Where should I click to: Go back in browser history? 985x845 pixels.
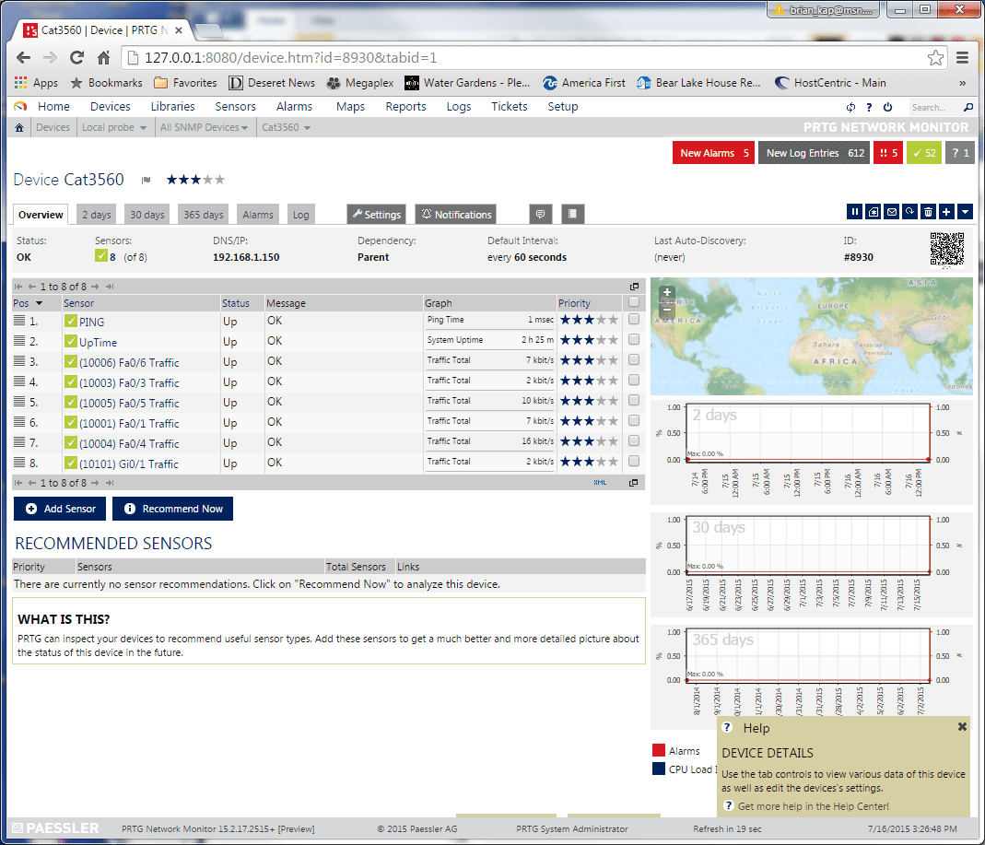[x=23, y=58]
